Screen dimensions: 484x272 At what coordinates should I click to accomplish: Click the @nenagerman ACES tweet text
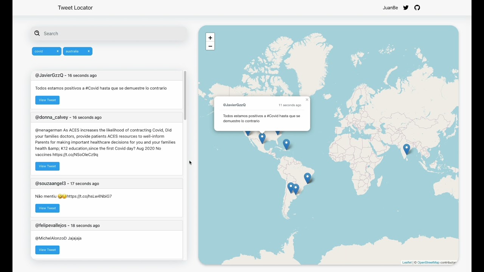[105, 142]
